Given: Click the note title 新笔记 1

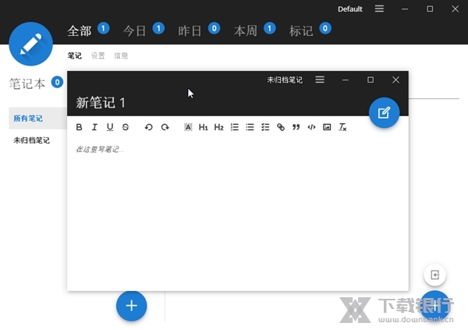Looking at the screenshot, I should click(x=101, y=103).
